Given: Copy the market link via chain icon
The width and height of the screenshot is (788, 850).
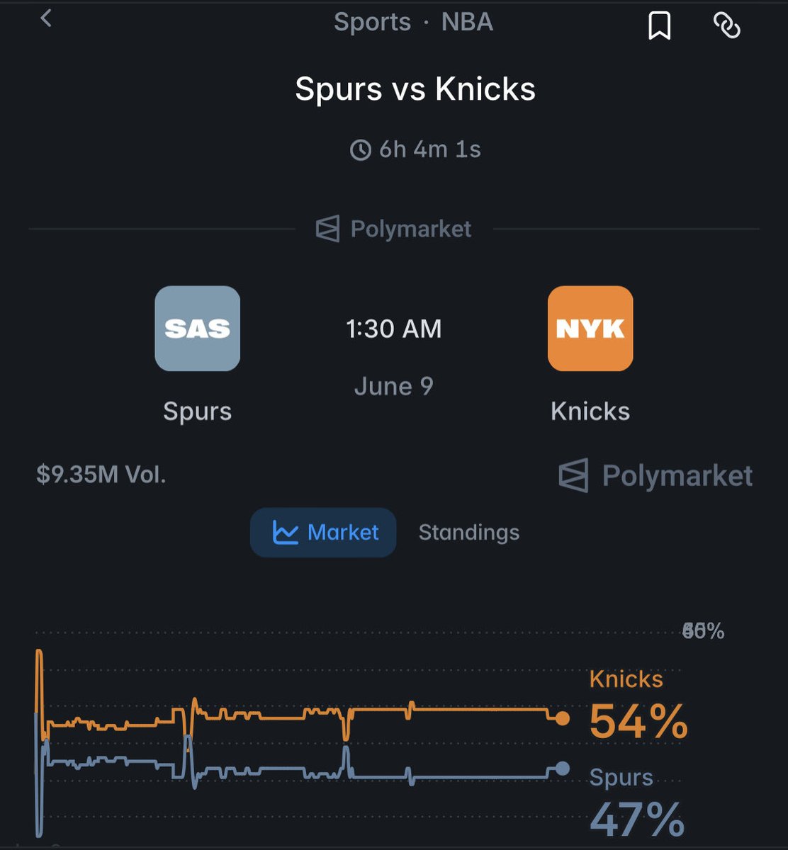Looking at the screenshot, I should coord(726,26).
